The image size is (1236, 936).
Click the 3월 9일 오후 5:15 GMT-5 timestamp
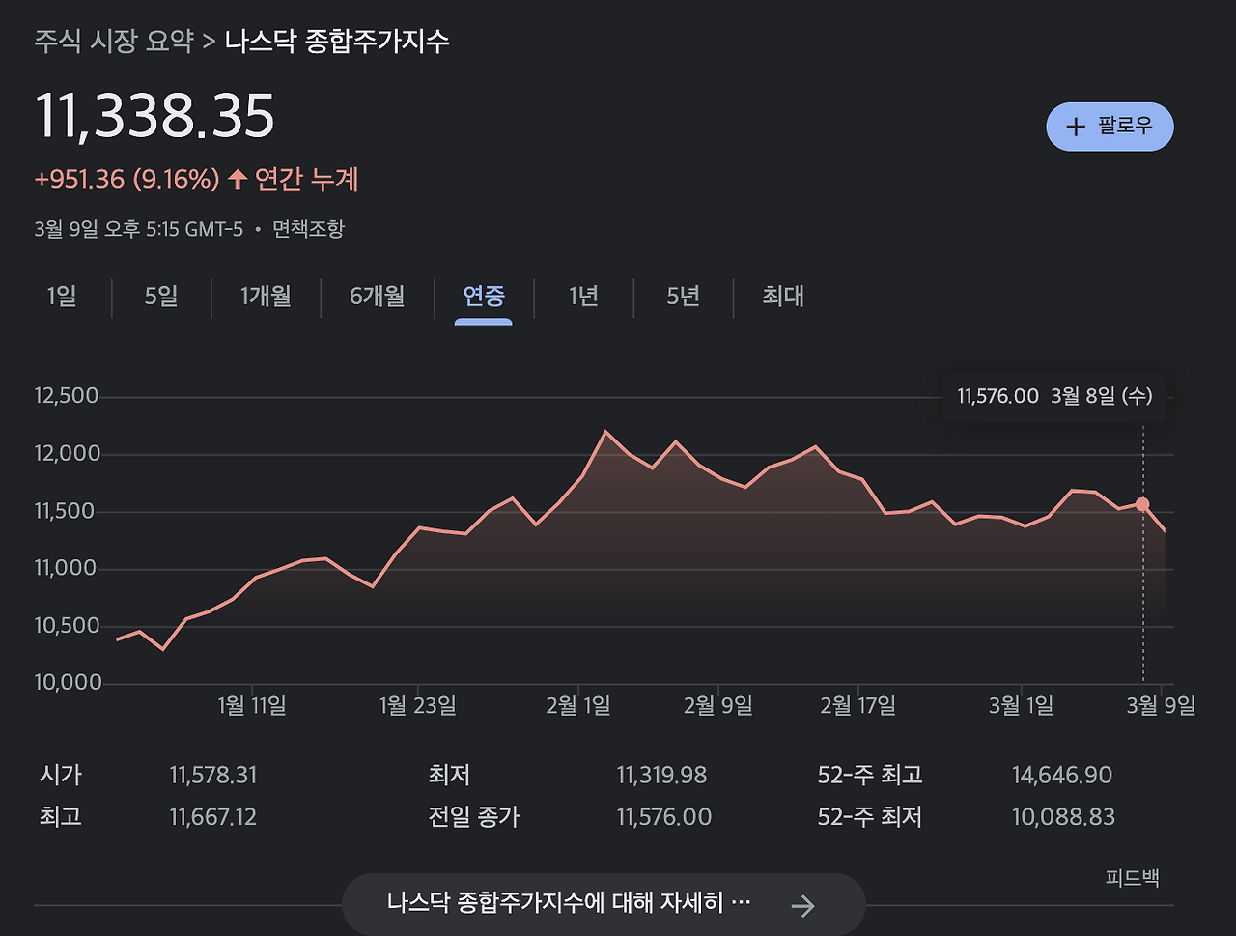pos(138,229)
